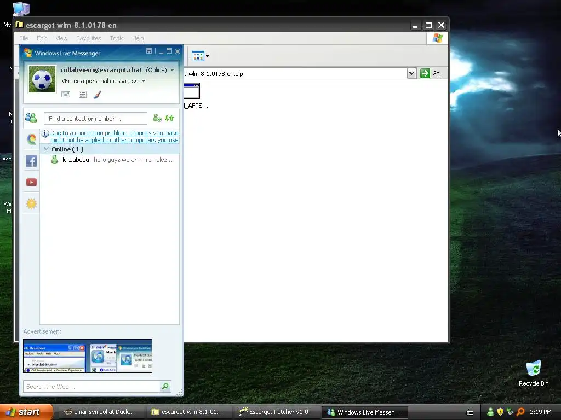The image size is (561, 420).
Task: Click the Online (1) group label
Action: pos(67,149)
